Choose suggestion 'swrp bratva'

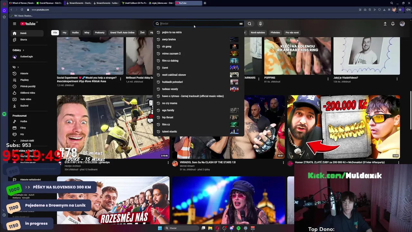[198, 39]
